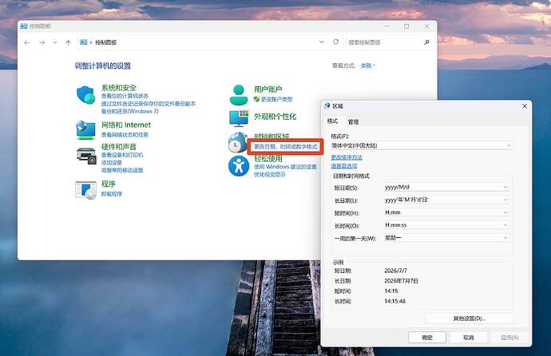Image resolution: width=551 pixels, height=356 pixels.
Task: Click the 调整计算机的设置 heading
Action: point(103,65)
